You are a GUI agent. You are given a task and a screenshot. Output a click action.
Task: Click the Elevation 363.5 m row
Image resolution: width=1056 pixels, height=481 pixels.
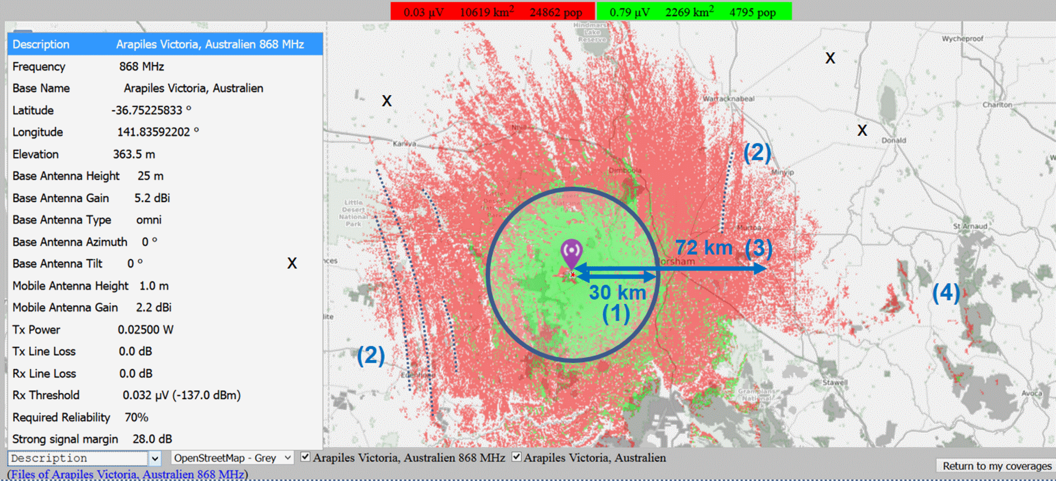click(165, 154)
